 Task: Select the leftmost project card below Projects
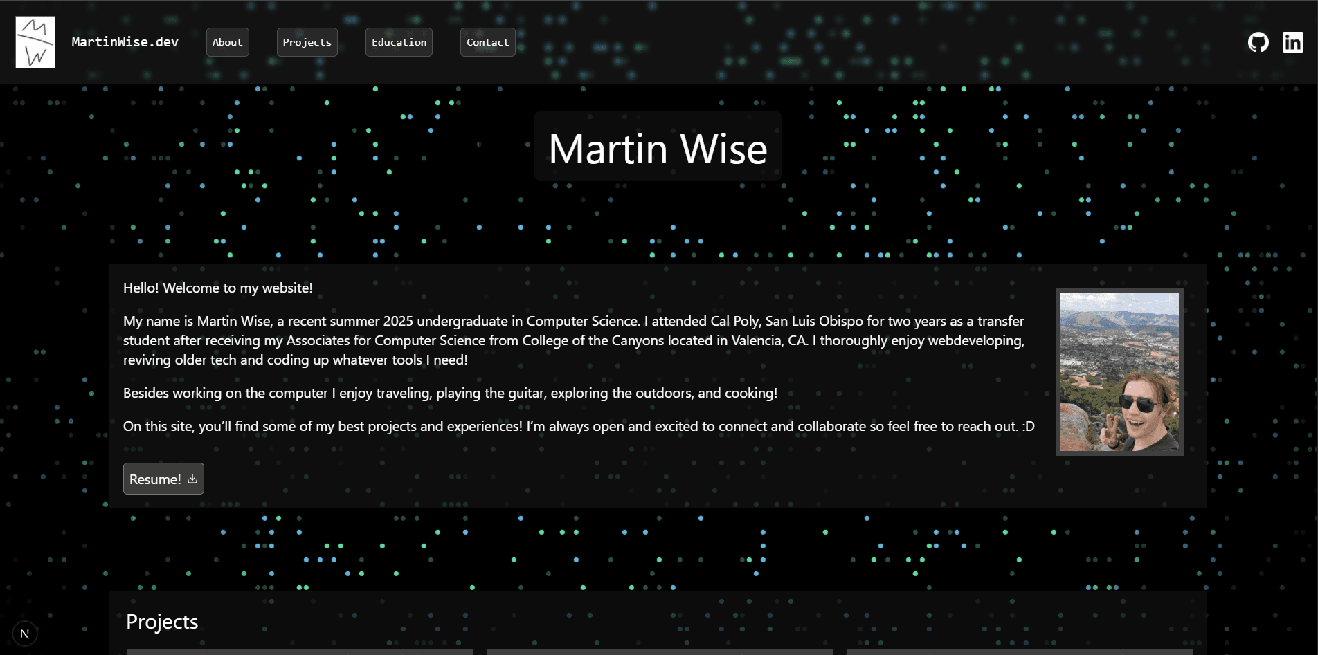(x=299, y=652)
